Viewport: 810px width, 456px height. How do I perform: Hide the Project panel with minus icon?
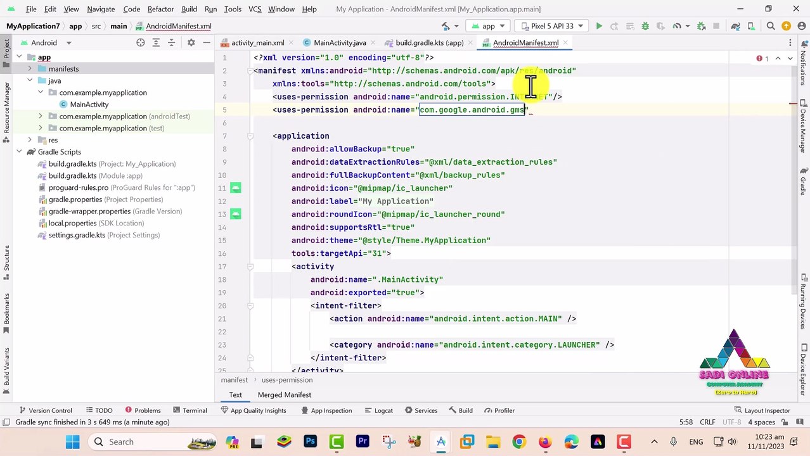pos(206,42)
